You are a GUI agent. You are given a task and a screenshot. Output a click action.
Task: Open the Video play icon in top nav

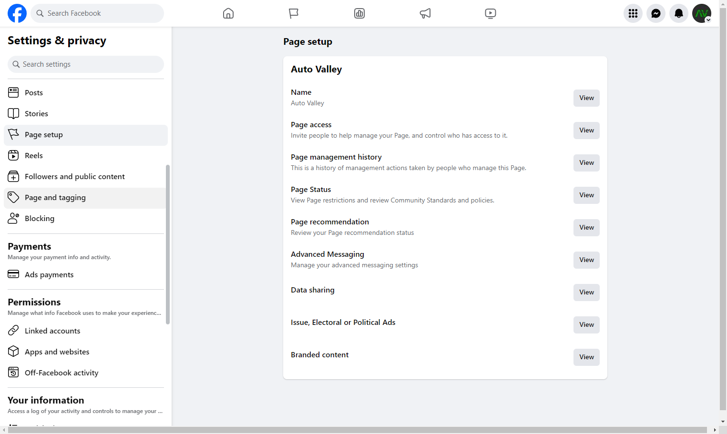pyautogui.click(x=491, y=13)
